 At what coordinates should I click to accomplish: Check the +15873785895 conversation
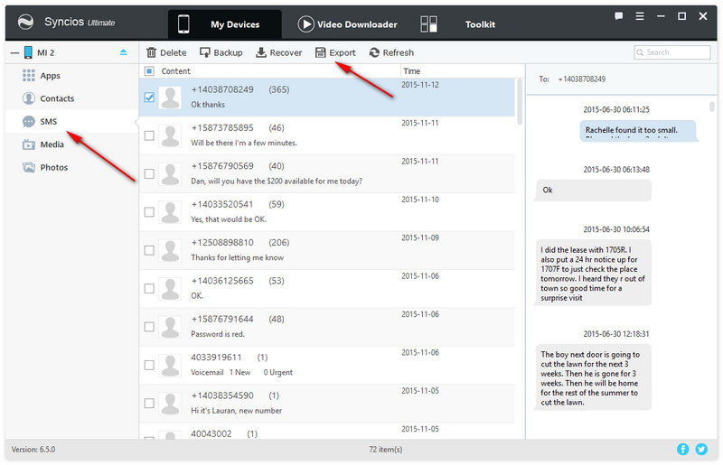tap(149, 135)
